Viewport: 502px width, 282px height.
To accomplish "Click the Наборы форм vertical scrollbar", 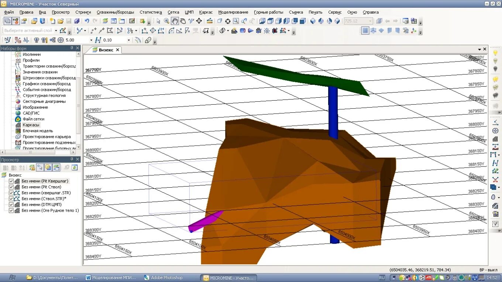I will [78, 100].
